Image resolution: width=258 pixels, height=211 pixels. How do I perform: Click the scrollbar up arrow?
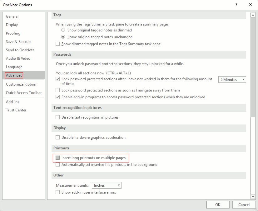pyautogui.click(x=253, y=15)
